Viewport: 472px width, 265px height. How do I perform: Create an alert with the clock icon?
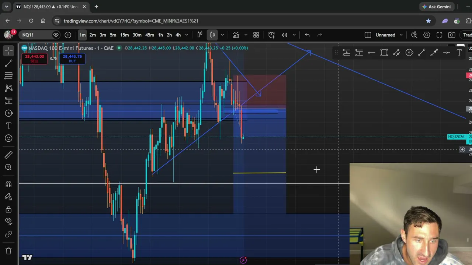pyautogui.click(x=272, y=35)
